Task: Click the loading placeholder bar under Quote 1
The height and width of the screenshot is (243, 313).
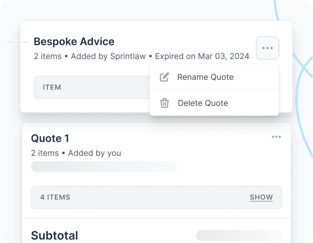Action: click(104, 167)
